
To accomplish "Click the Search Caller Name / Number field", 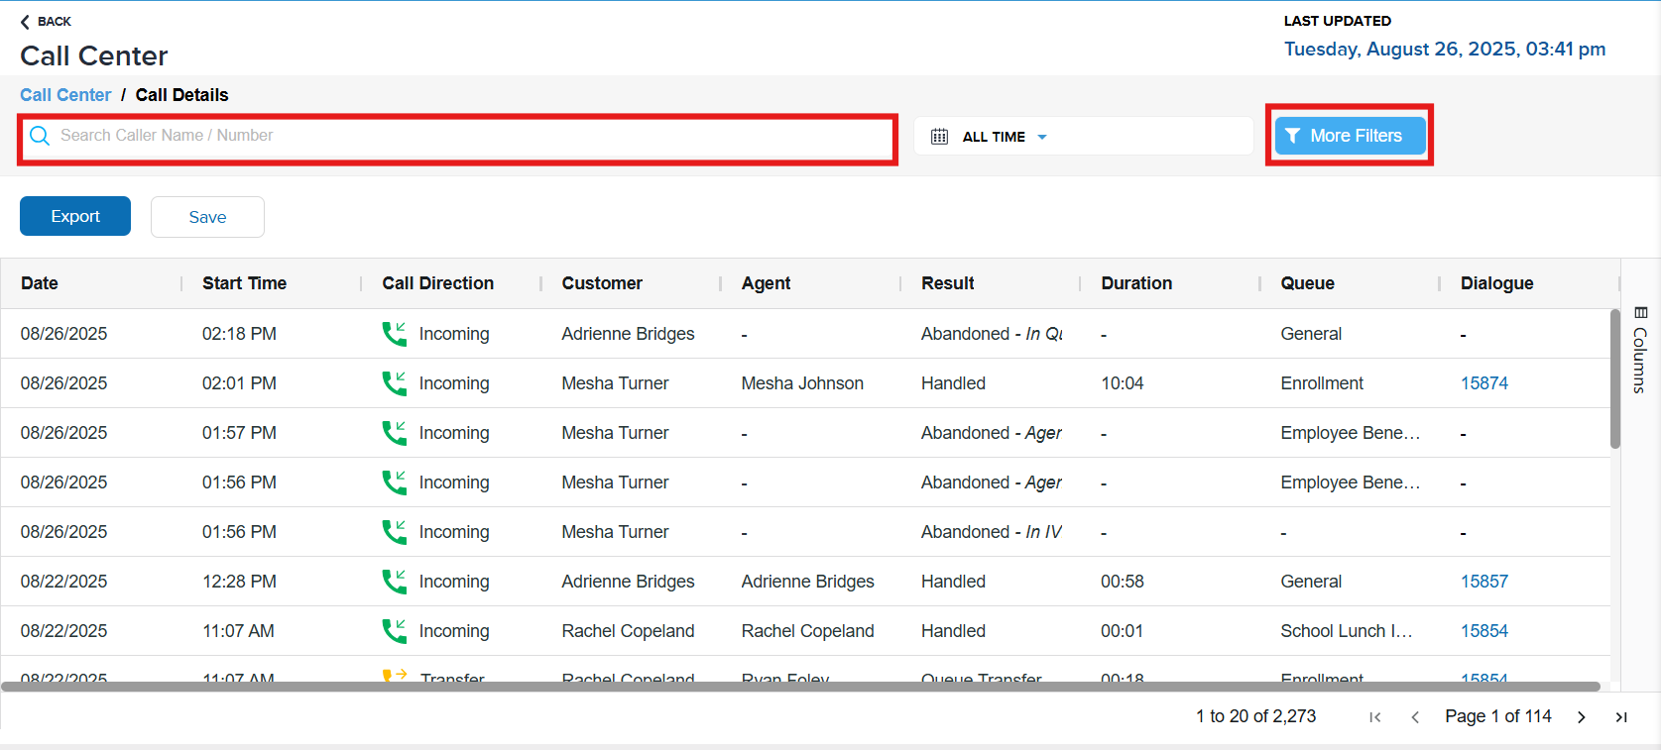I will coord(466,136).
